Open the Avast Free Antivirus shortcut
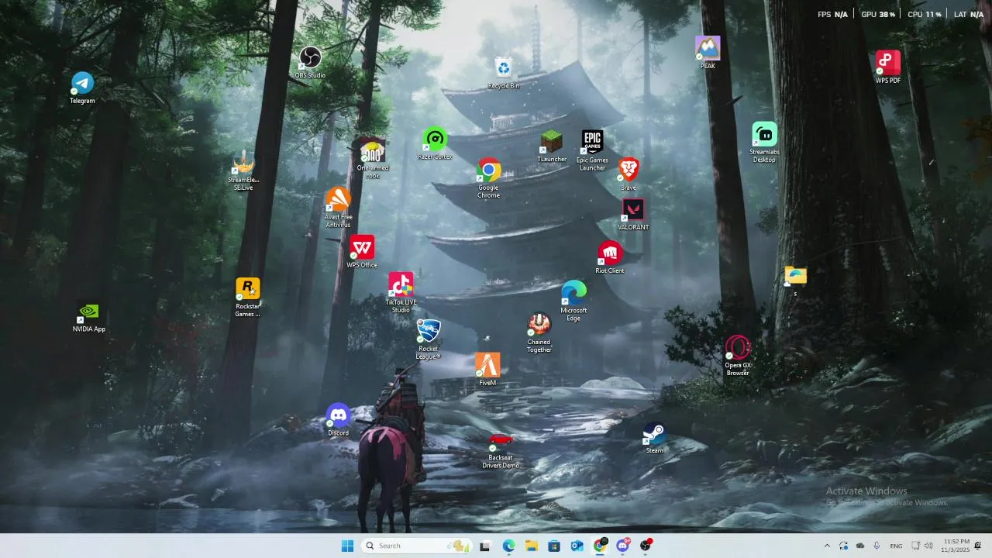992x558 pixels. pos(338,208)
